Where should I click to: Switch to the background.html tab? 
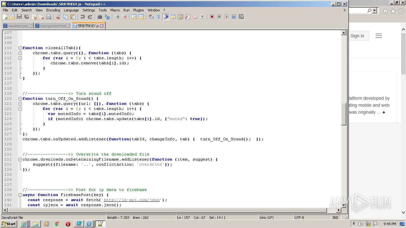coord(52,26)
